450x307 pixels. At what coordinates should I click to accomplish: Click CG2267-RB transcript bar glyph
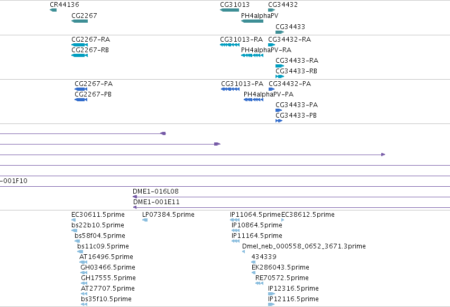pyautogui.click(x=79, y=55)
